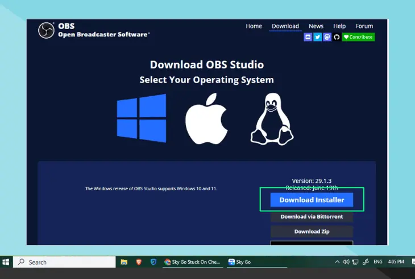The height and width of the screenshot is (279, 415).
Task: Open the Discord social icon
Action: 308,37
